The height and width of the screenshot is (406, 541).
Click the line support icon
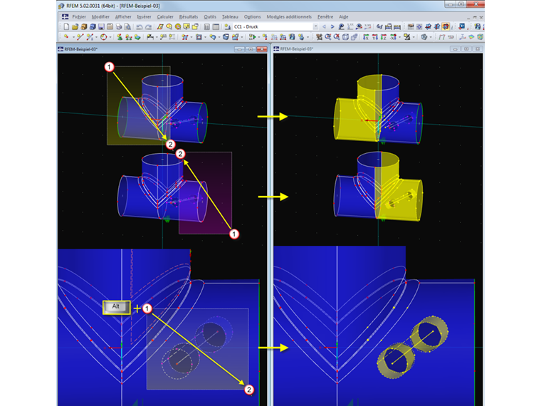click(x=129, y=37)
